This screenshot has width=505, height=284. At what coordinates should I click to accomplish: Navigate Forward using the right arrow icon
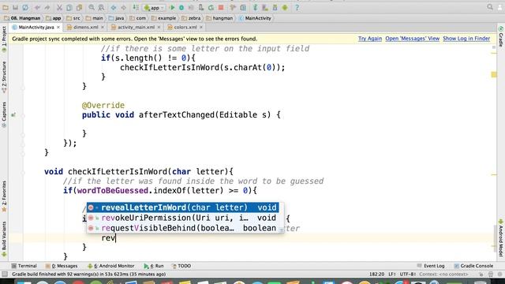coord(123,7)
